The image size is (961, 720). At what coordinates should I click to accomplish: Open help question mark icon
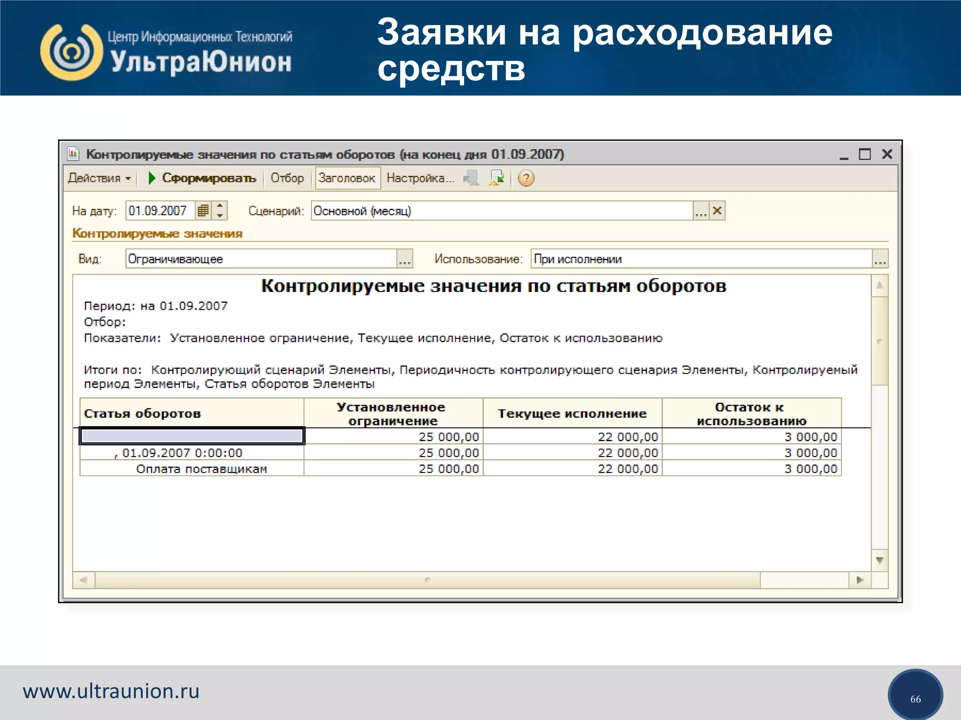[x=526, y=178]
